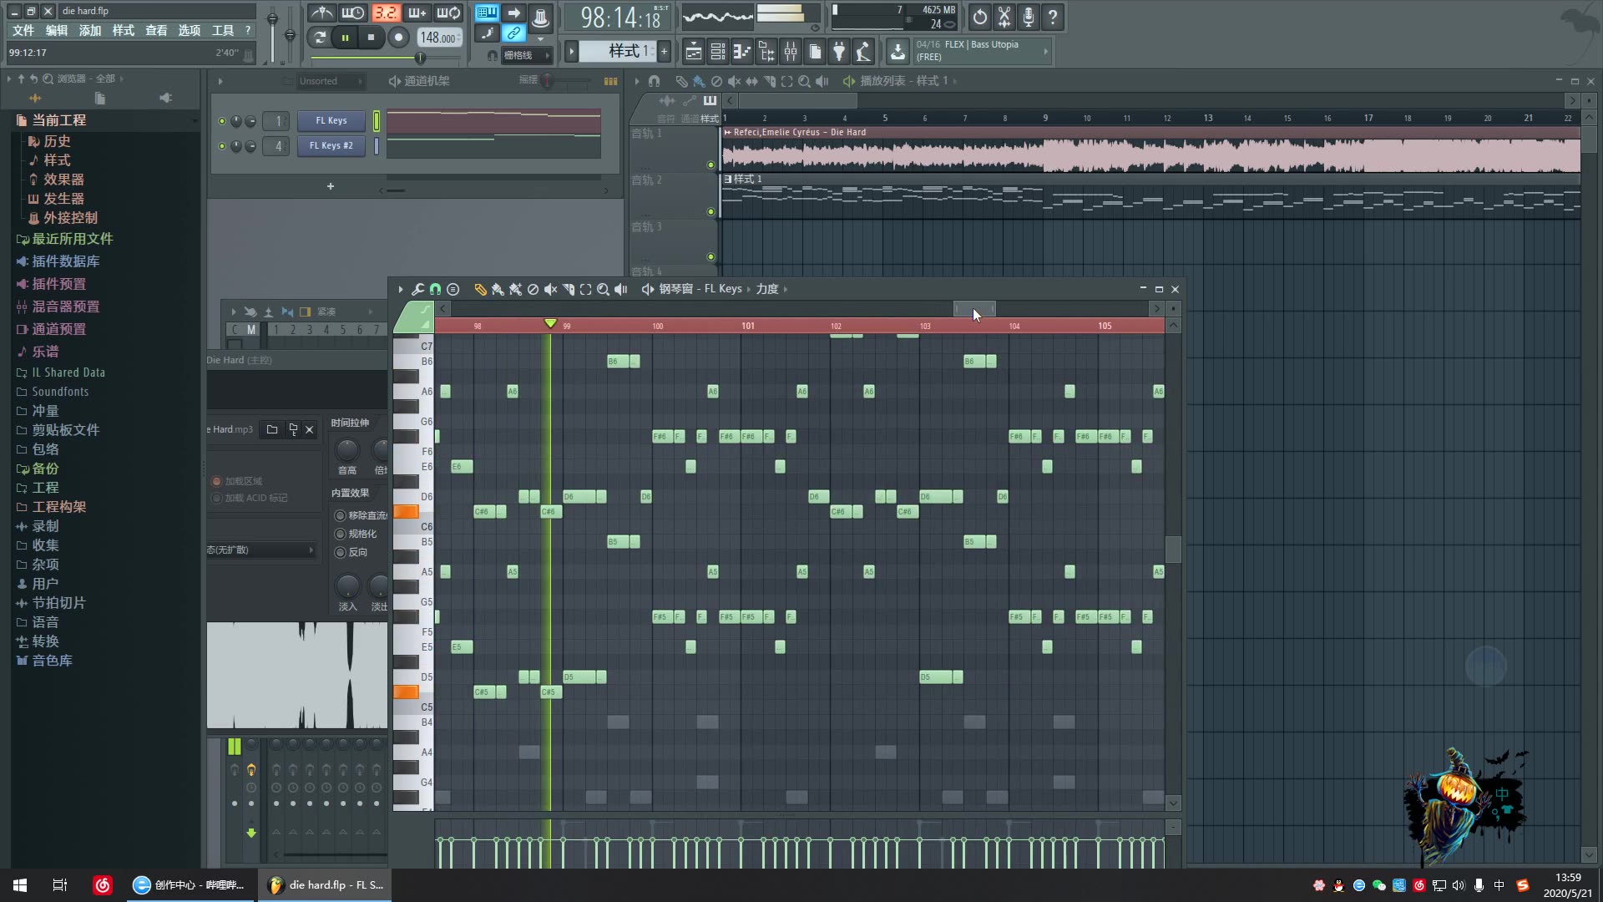Open the 栅格线 snap dropdown
This screenshot has width=1603, height=902.
[526, 55]
